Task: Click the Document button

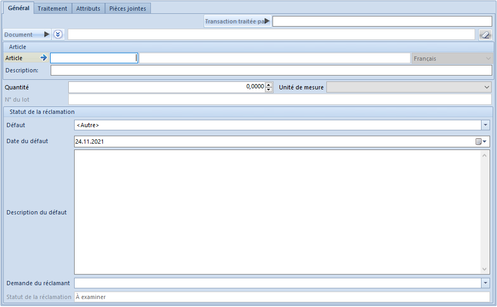Action: coord(27,35)
